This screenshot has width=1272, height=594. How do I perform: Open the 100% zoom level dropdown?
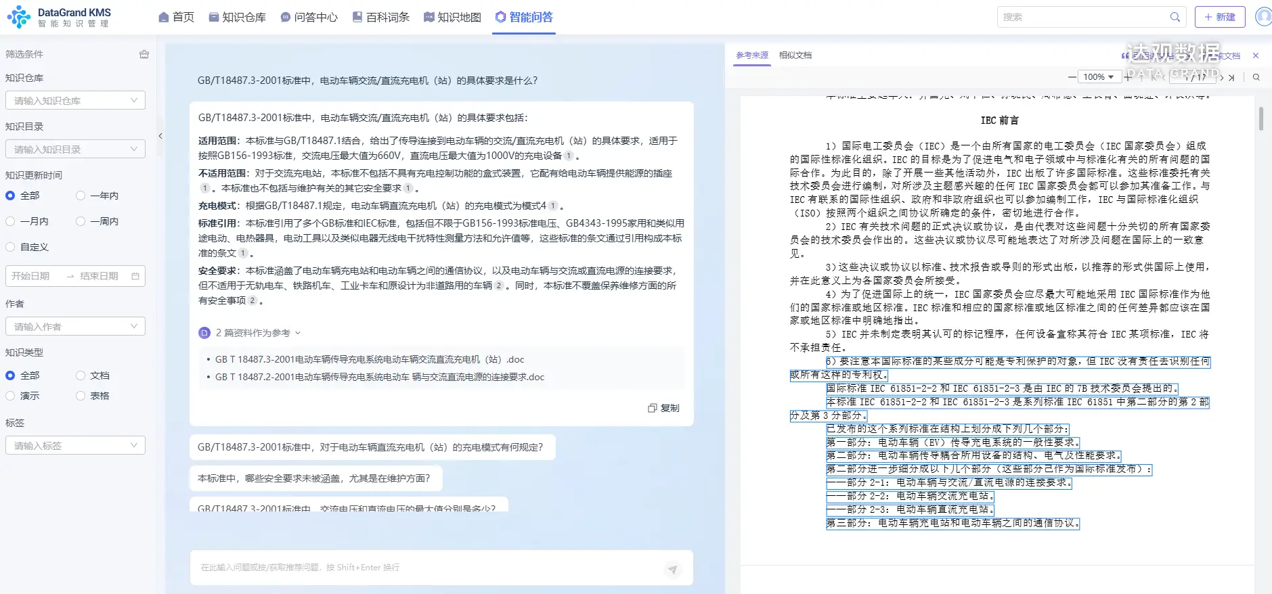(x=1098, y=77)
